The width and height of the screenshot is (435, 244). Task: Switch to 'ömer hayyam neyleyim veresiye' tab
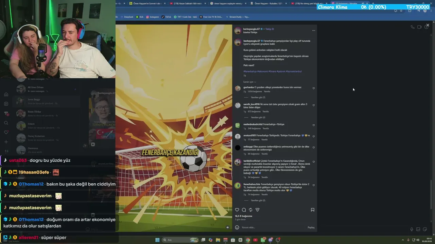click(227, 3)
